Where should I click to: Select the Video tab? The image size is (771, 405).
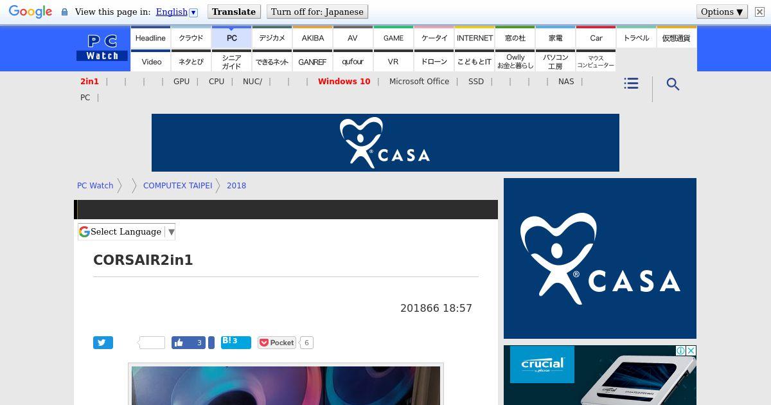152,62
